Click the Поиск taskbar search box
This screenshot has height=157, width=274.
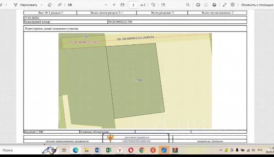click(x=8, y=150)
